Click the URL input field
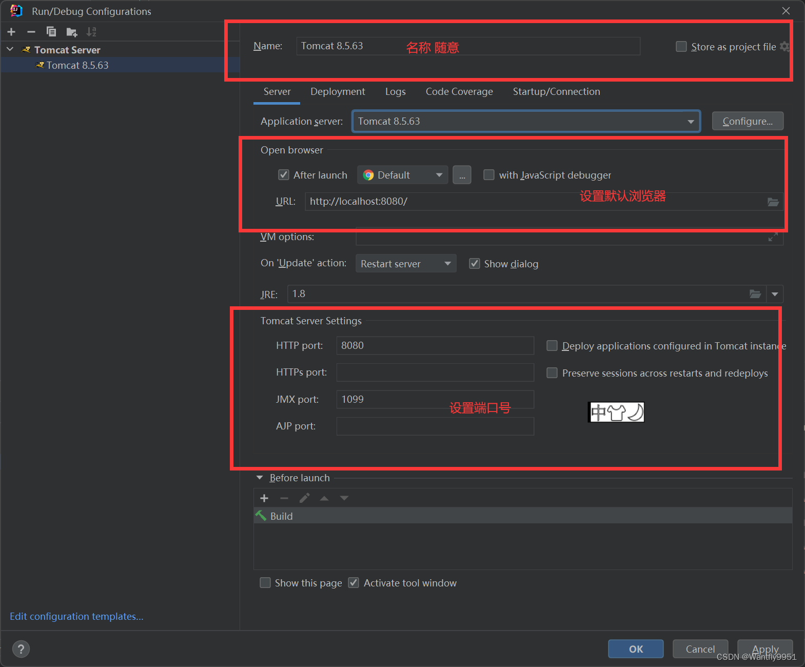Screen dimensions: 805x667 tap(544, 202)
